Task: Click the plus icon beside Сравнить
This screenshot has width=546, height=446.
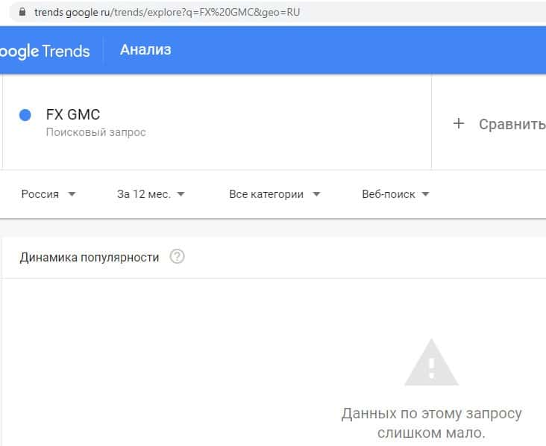Action: (x=459, y=123)
